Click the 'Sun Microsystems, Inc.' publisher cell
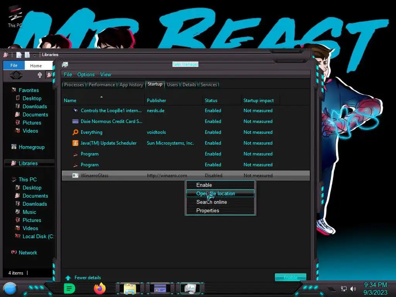This screenshot has width=396, height=297. pos(170,143)
